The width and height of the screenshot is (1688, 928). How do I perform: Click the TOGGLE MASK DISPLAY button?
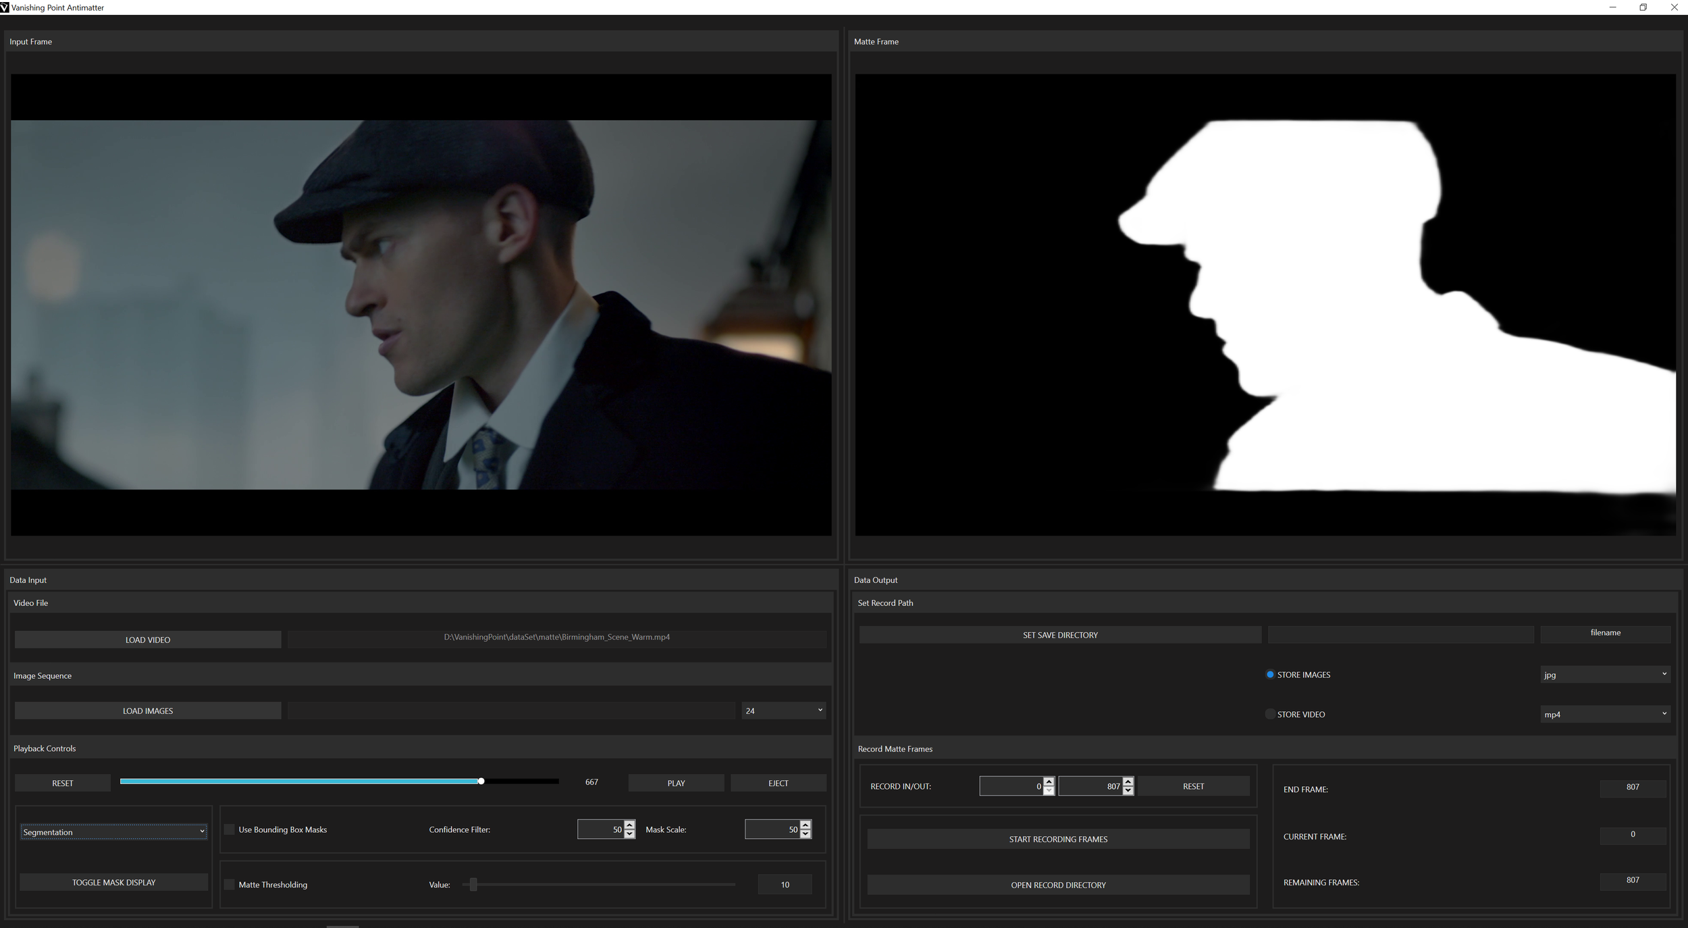113,882
